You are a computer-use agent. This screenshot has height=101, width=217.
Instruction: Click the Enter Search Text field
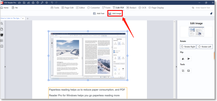click(x=202, y=8)
